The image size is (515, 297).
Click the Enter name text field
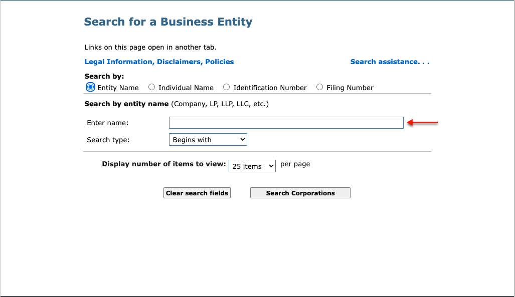click(286, 123)
